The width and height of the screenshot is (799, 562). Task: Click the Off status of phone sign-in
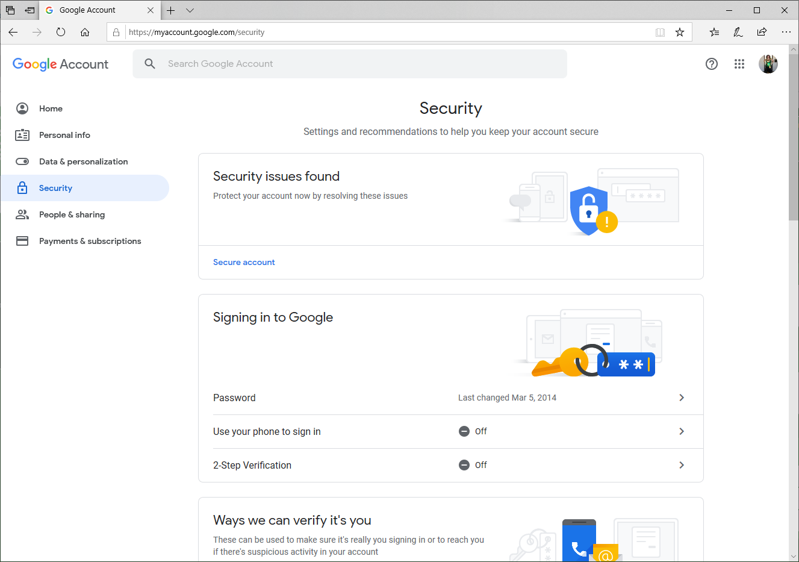coord(473,431)
